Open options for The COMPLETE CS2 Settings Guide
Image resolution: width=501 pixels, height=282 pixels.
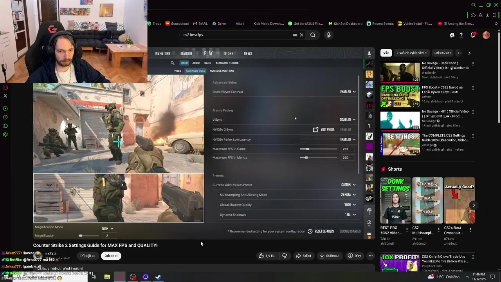coord(473,136)
